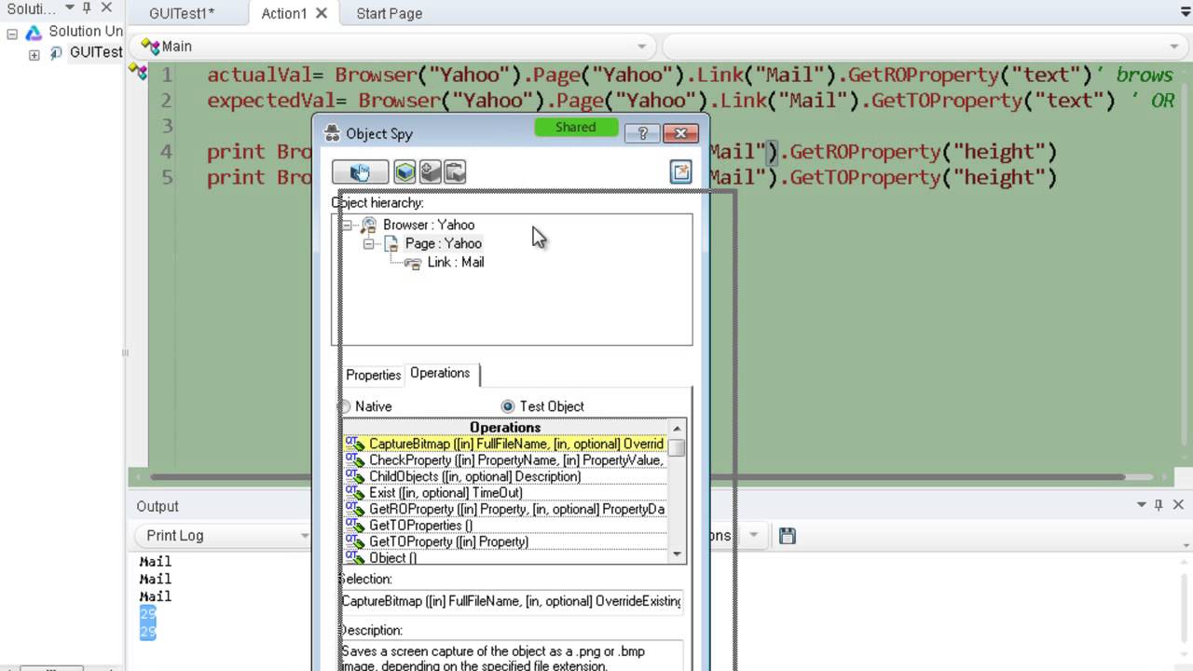1193x671 pixels.
Task: Select the Native radio button
Action: (345, 406)
